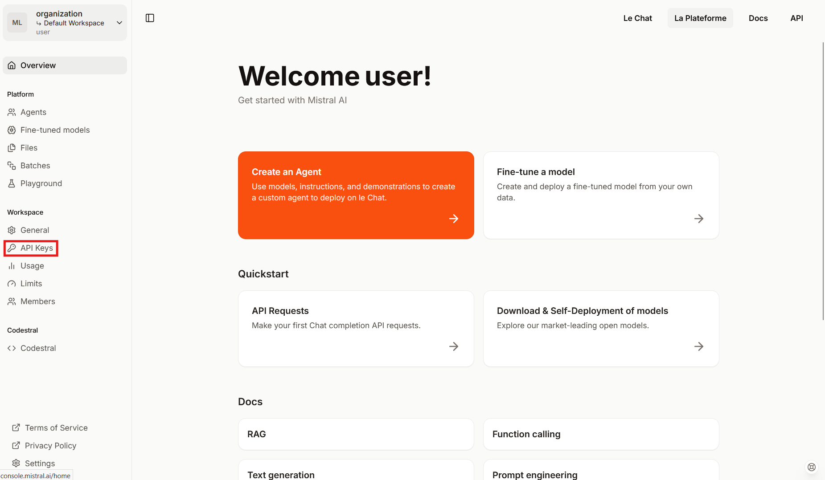Open the Prompt engineering docs card

601,470
